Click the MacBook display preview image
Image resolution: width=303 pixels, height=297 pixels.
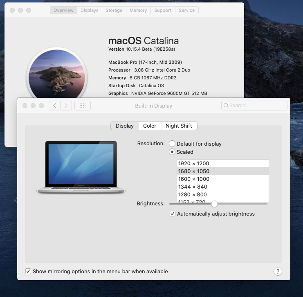click(81, 167)
